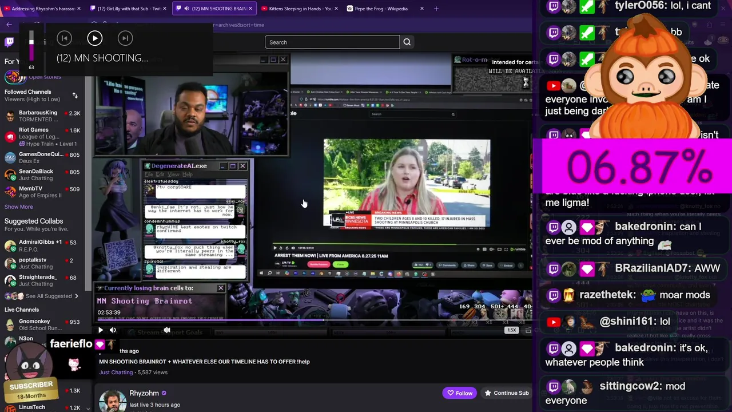The height and width of the screenshot is (412, 732).
Task: Open MembTV channel from sidebar
Action: pyautogui.click(x=42, y=192)
